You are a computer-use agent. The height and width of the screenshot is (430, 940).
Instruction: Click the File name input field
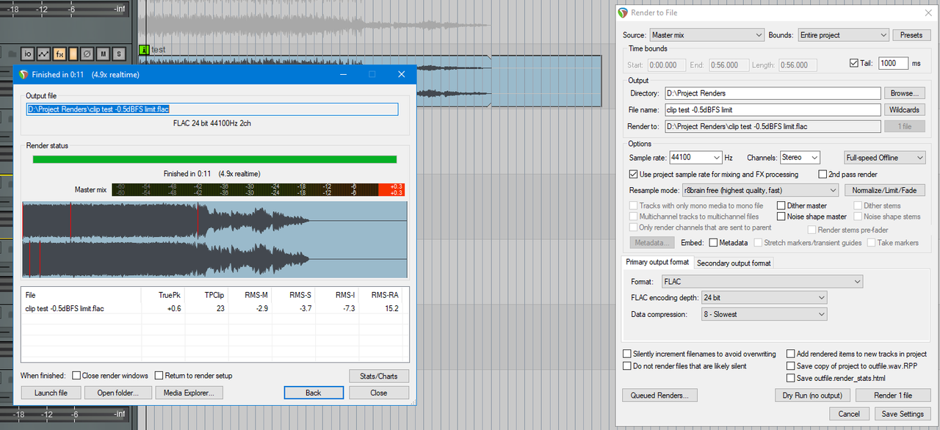(x=773, y=110)
